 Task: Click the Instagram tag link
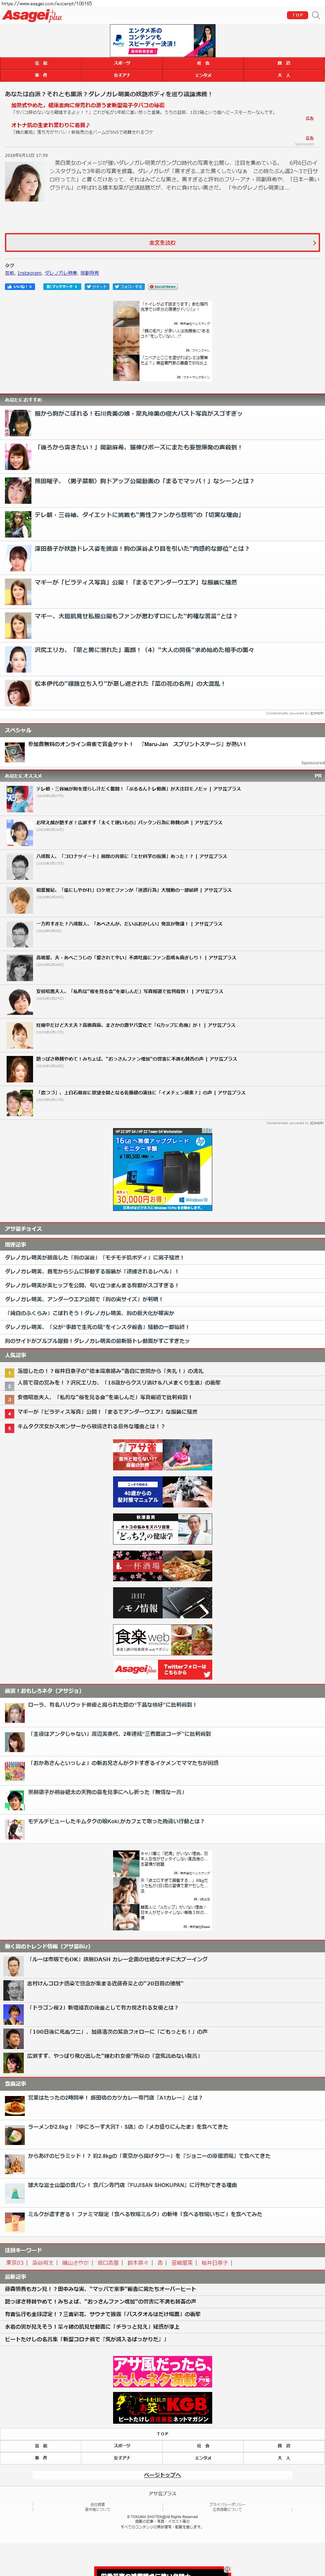[x=29, y=273]
